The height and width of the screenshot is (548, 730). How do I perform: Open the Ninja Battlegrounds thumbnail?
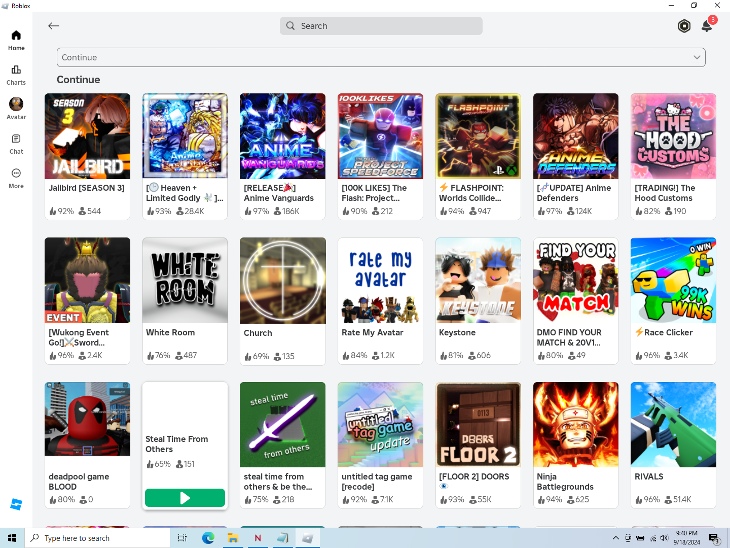coord(576,425)
